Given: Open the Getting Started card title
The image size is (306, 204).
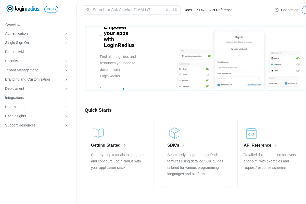Looking at the screenshot, I should point(106,145).
